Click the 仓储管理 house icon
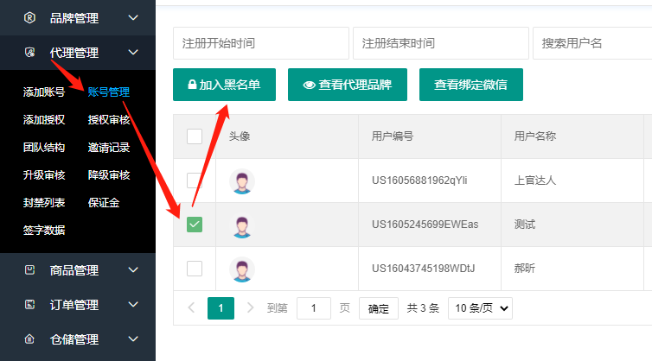 click(x=30, y=339)
